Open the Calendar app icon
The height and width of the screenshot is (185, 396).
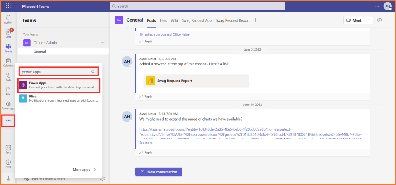[x=8, y=63]
